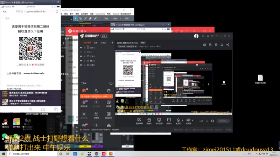Share the stream with the share icon
280x157 pixels.
pyautogui.click(x=228, y=45)
